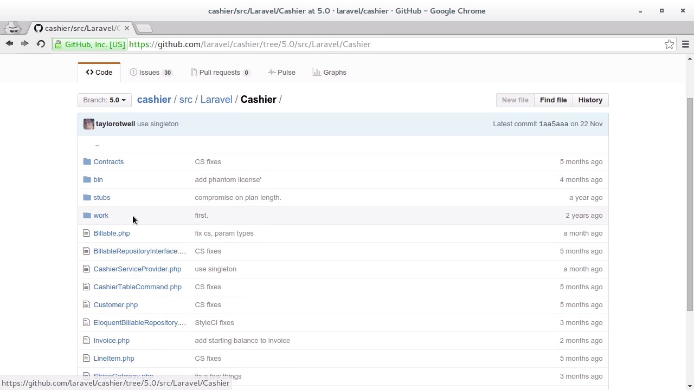Click the cashier breadcrumb link
Screen dimensions: 694x390
point(154,100)
